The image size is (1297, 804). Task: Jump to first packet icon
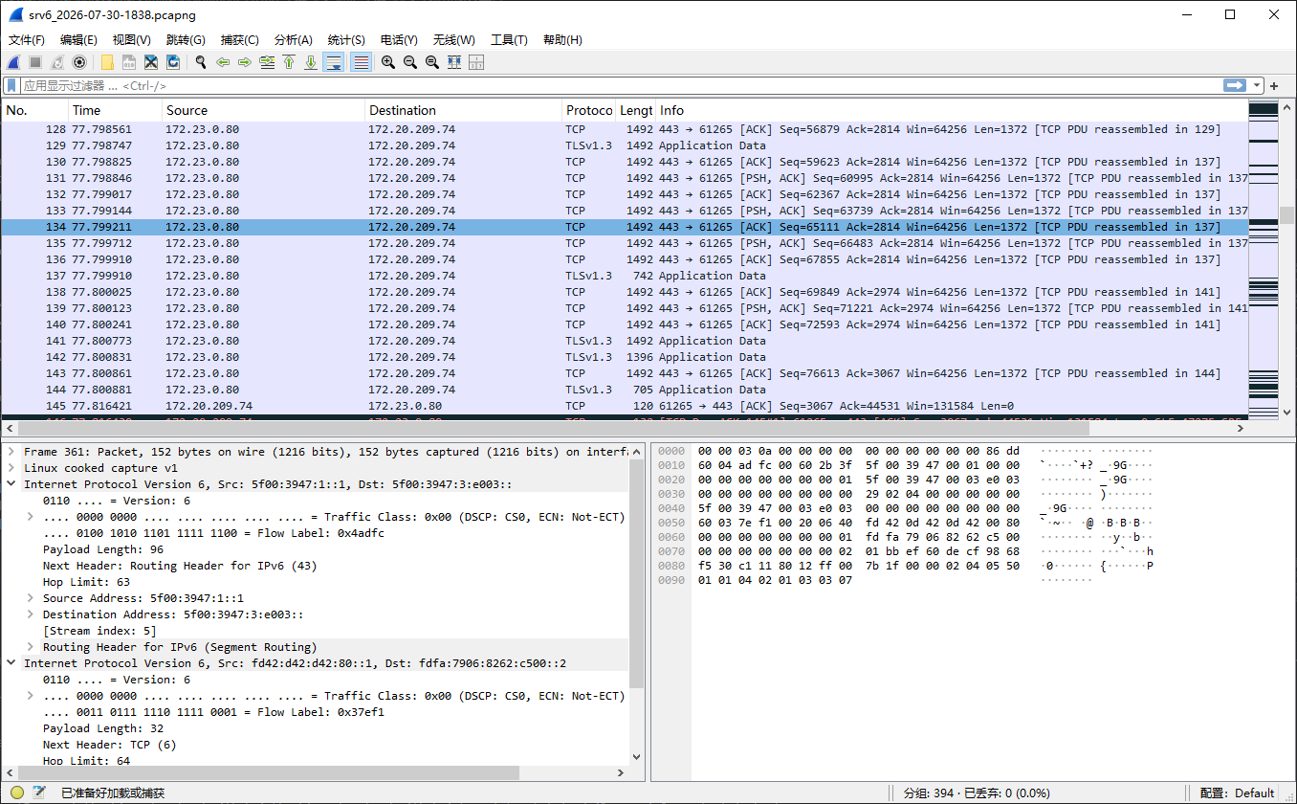click(289, 62)
